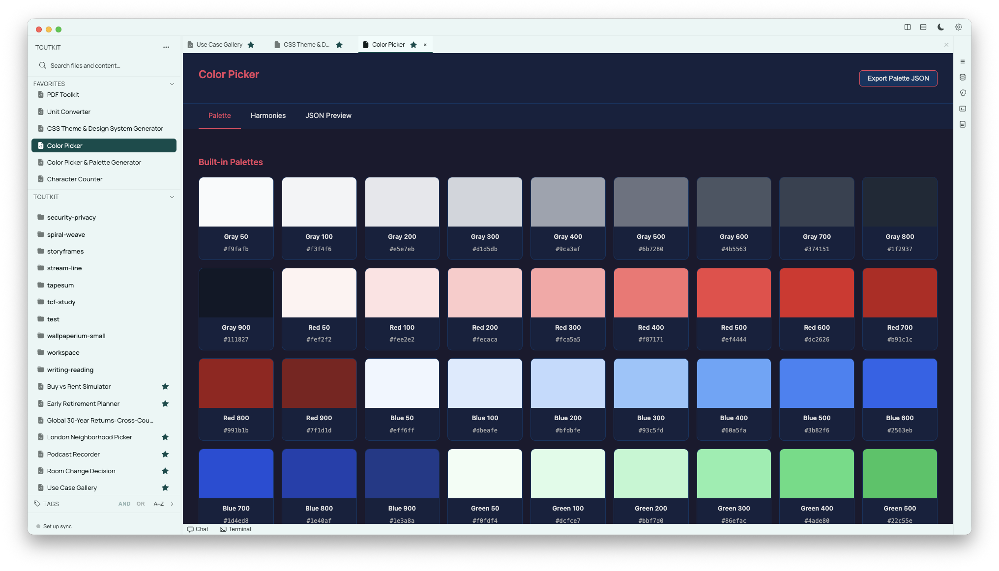999x571 pixels.
Task: Toggle star for Buy vs Rent Simulator
Action: 165,386
